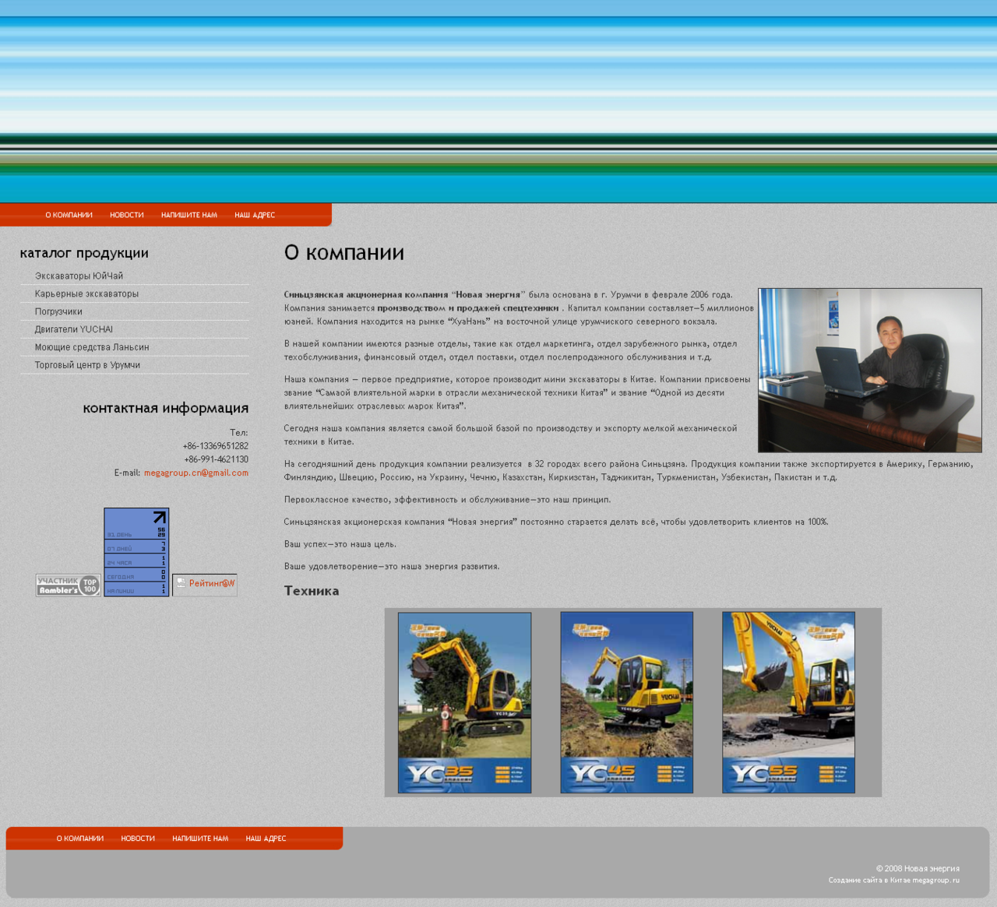This screenshot has height=907, width=997.
Task: Click the 'О компании' page heading
Action: 344,253
